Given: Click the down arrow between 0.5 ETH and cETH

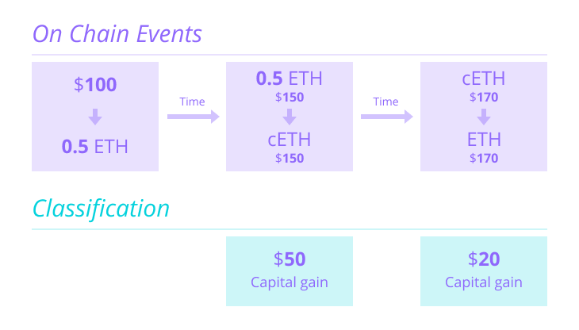Looking at the screenshot, I should [x=289, y=117].
